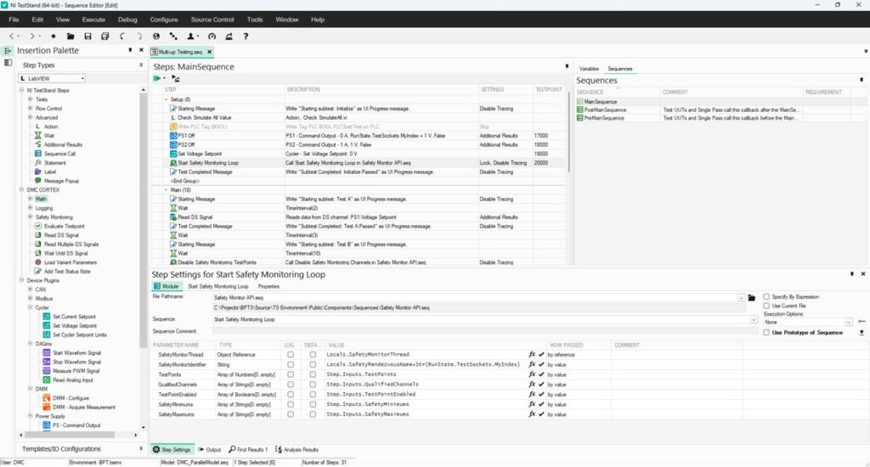Open the Templates/IO Configurations section
Image resolution: width=870 pixels, height=467 pixels.
61,448
